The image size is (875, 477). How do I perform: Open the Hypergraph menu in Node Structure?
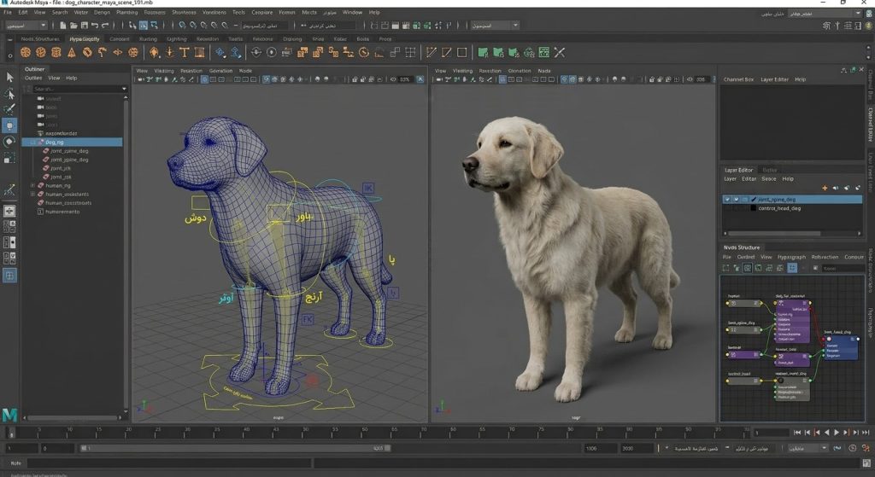[792, 258]
